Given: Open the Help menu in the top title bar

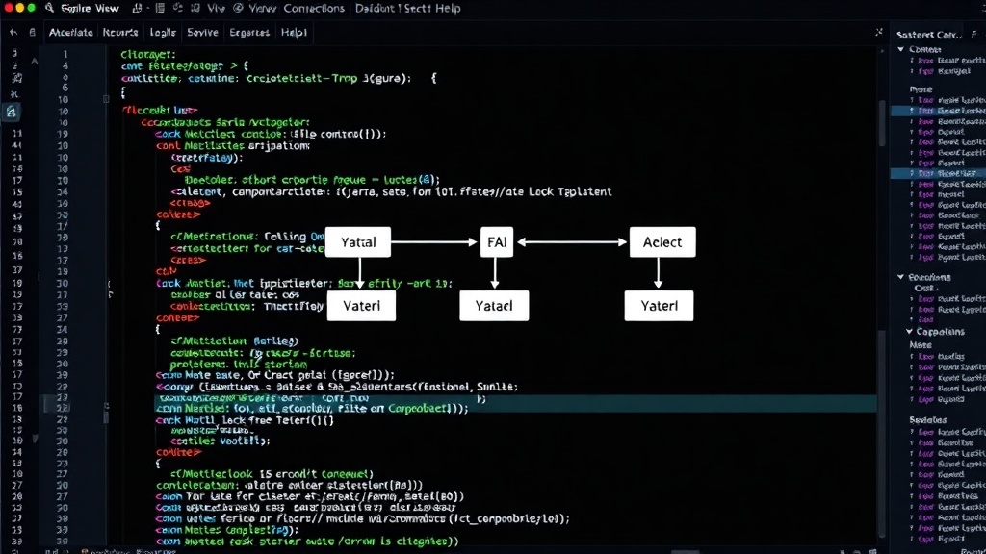Looking at the screenshot, I should 449,8.
